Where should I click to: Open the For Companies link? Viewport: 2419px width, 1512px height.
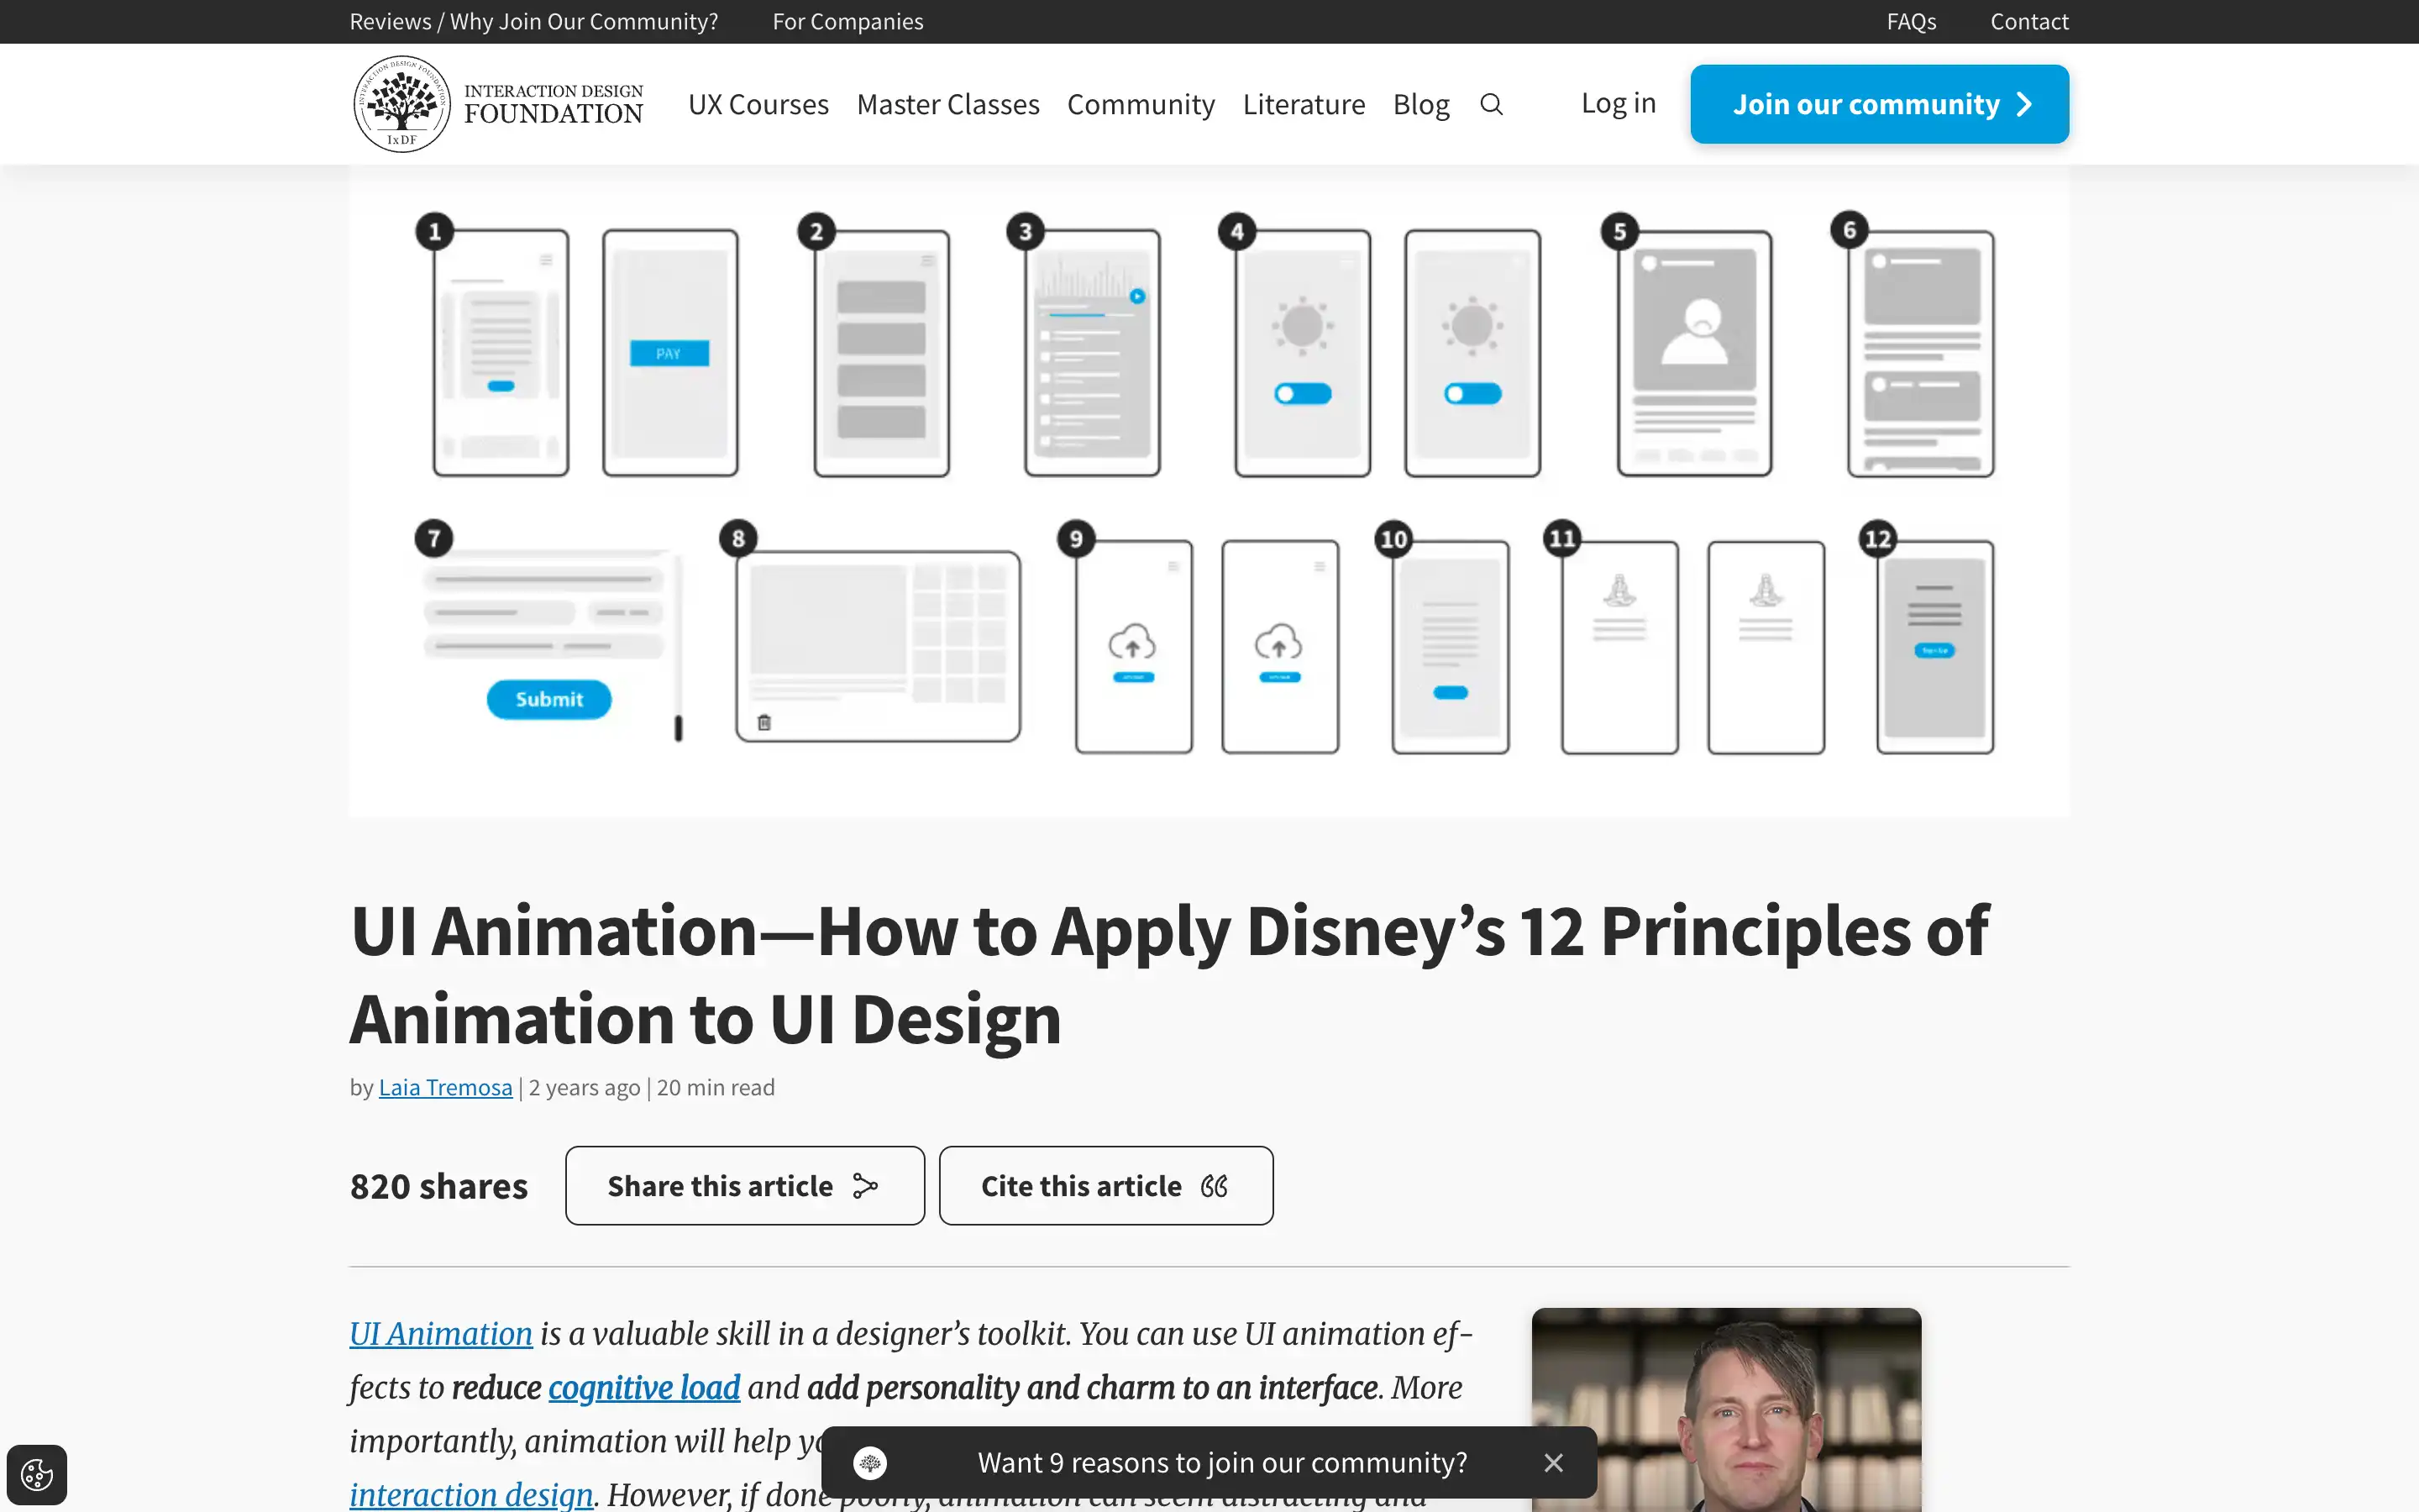(x=847, y=21)
